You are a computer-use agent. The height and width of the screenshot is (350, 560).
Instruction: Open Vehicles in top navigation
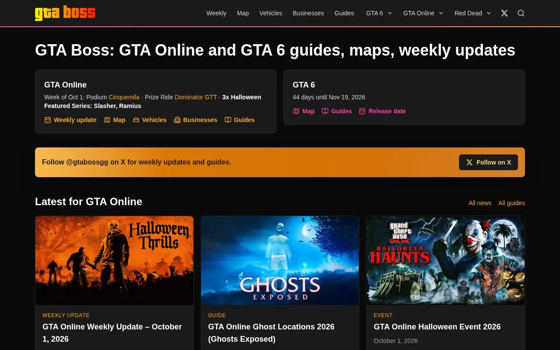[x=271, y=13]
